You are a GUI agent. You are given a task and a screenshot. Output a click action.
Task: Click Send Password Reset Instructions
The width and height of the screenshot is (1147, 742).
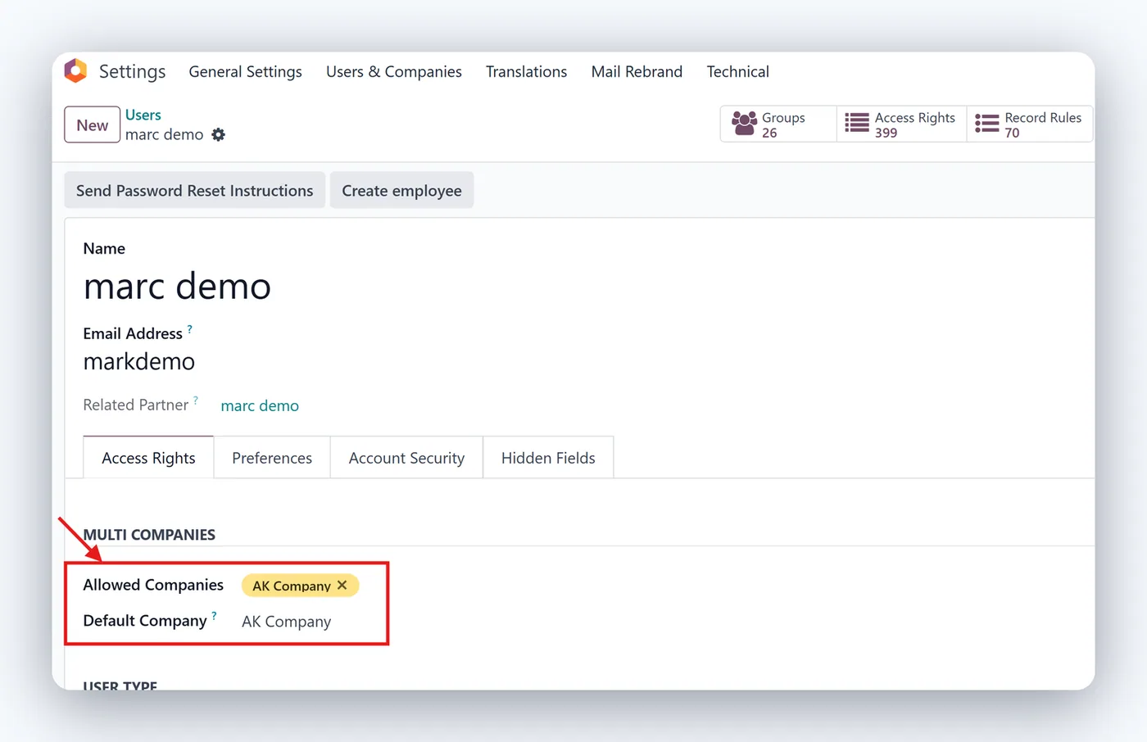point(195,190)
